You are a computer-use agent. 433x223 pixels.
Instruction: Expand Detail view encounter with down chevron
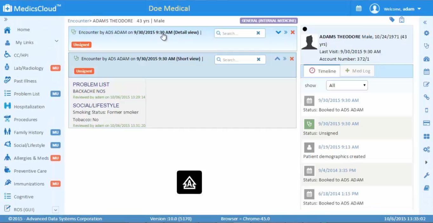pyautogui.click(x=278, y=32)
